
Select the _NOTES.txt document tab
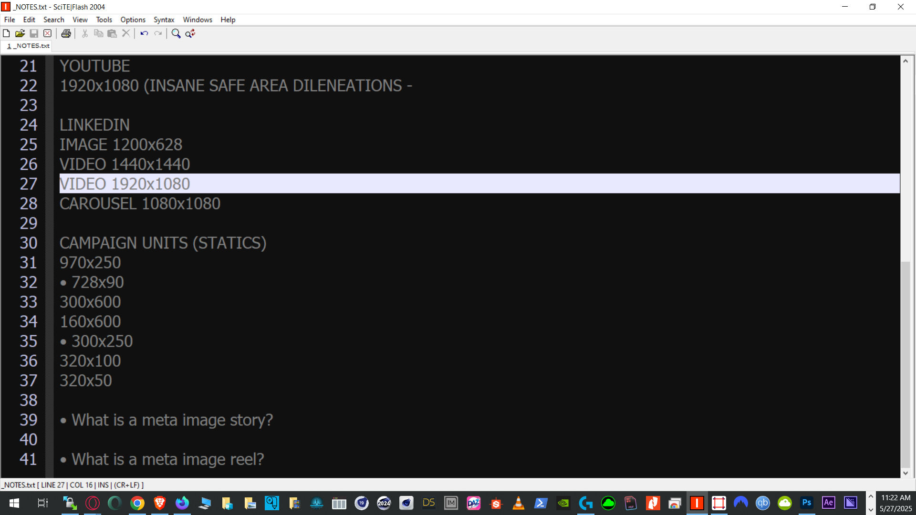28,46
